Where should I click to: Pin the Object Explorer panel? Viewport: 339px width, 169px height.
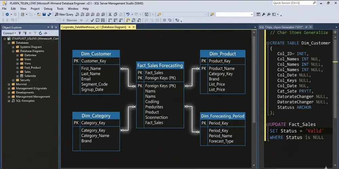coord(52,27)
